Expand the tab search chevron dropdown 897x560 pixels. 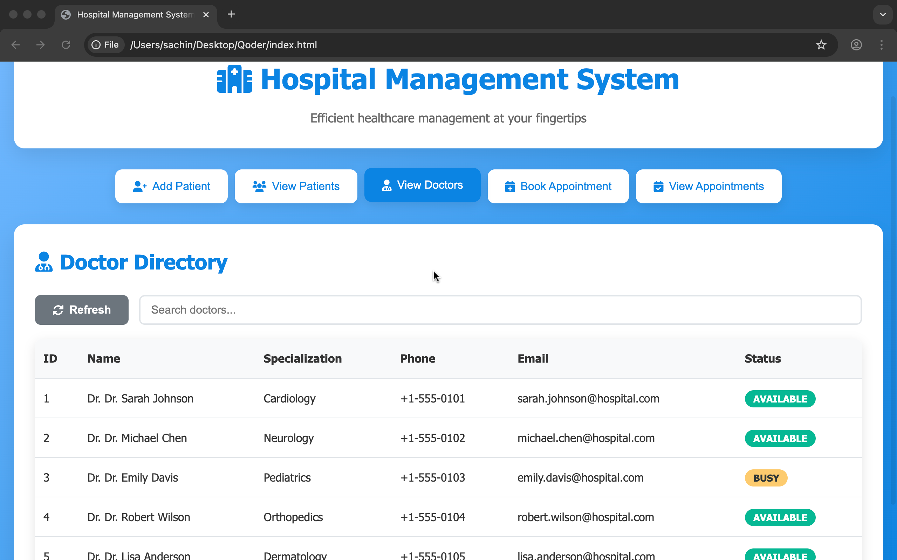point(883,15)
